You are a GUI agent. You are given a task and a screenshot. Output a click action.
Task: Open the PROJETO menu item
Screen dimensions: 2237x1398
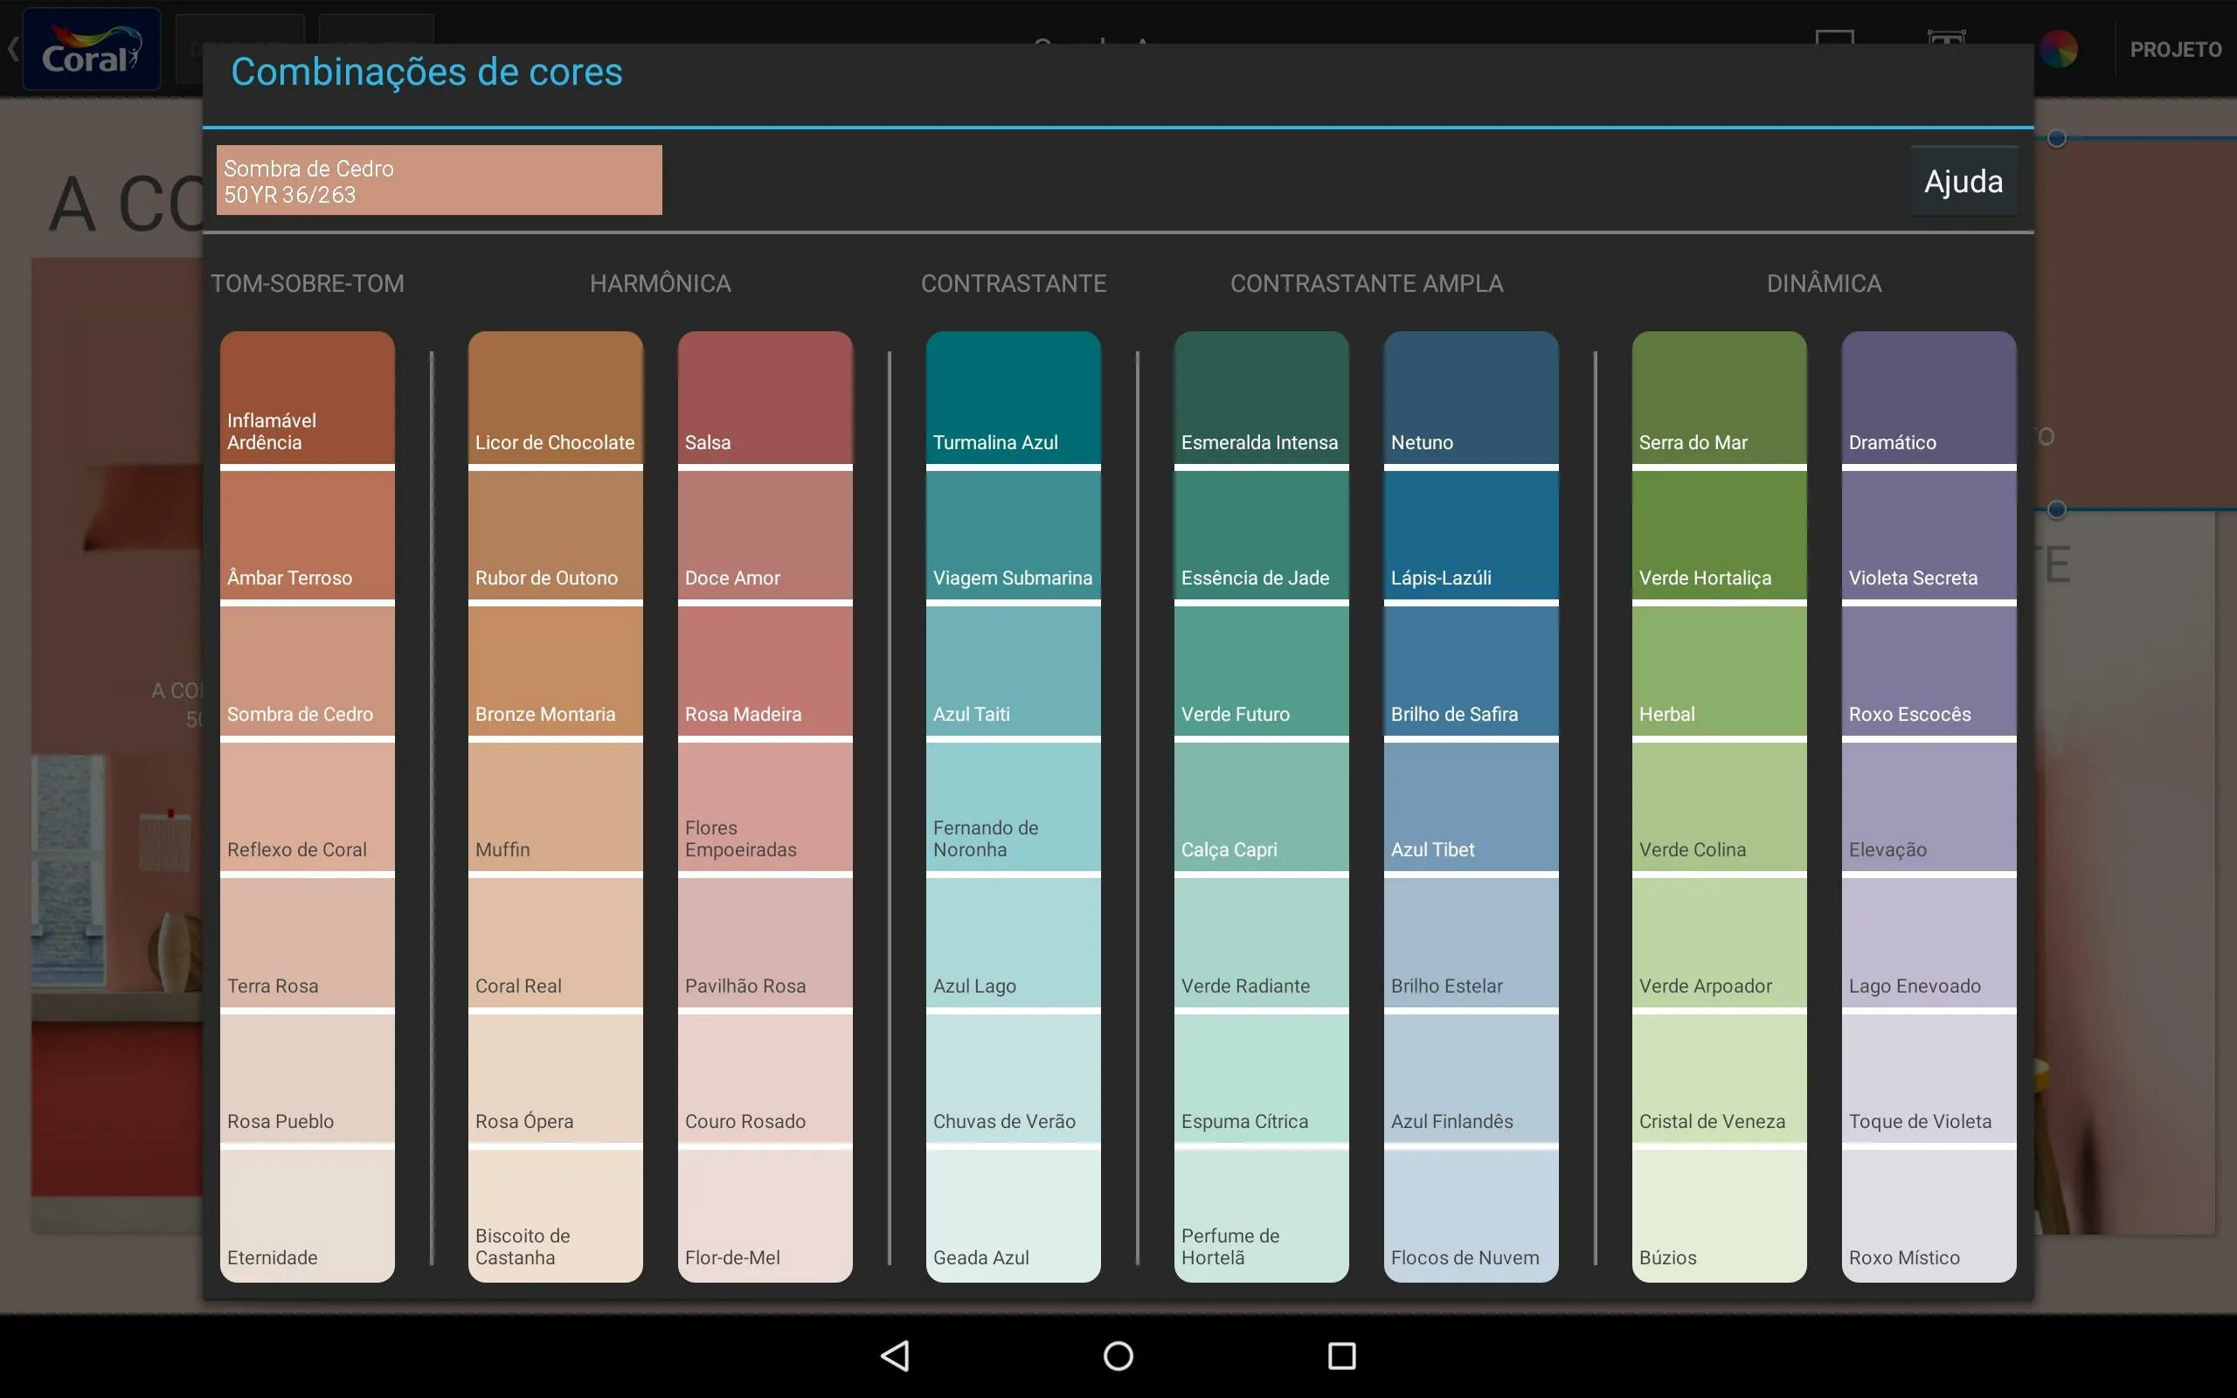point(2174,50)
